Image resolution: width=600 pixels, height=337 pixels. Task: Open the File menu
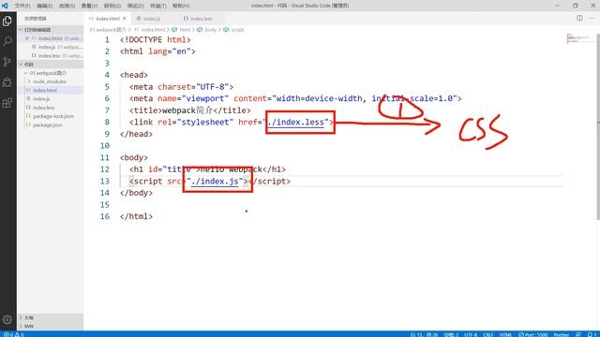[22, 6]
